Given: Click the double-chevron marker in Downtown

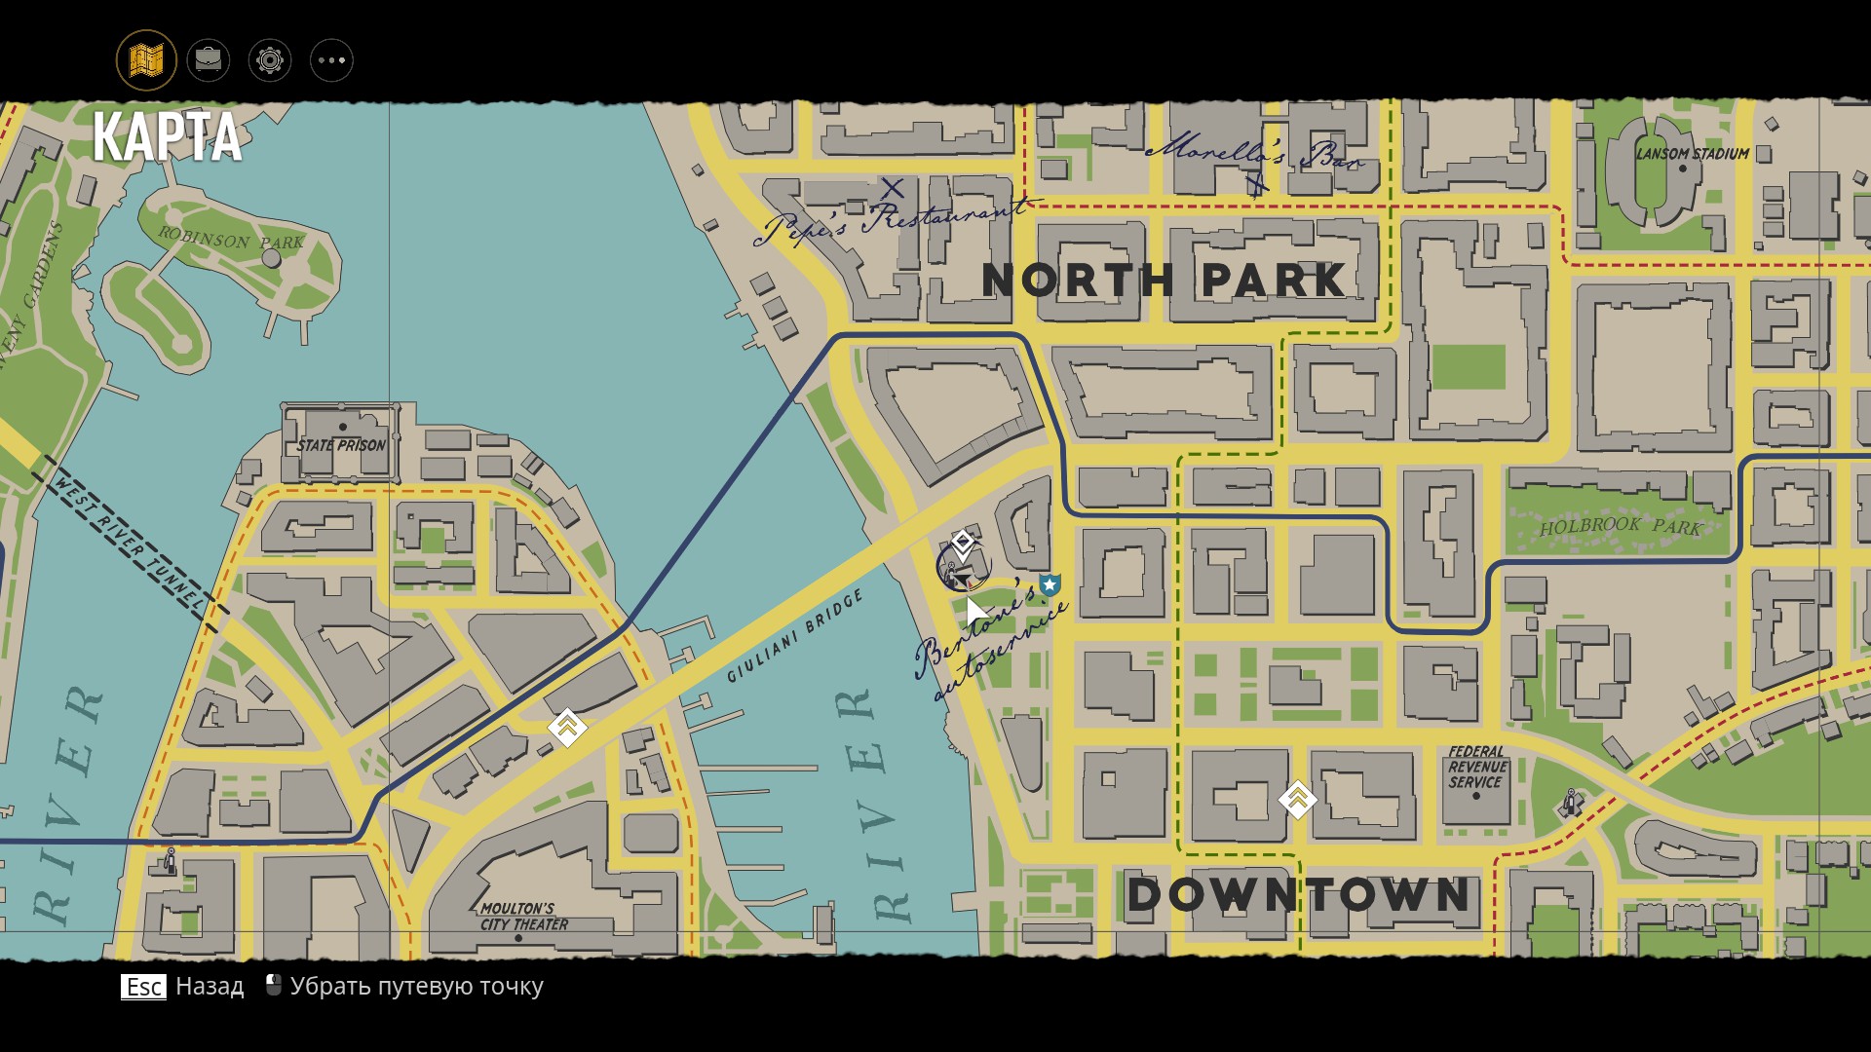Looking at the screenshot, I should click(1297, 799).
